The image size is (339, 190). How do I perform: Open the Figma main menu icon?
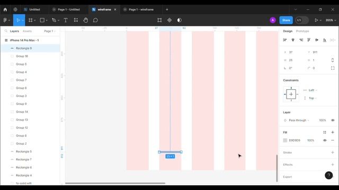tap(5, 20)
